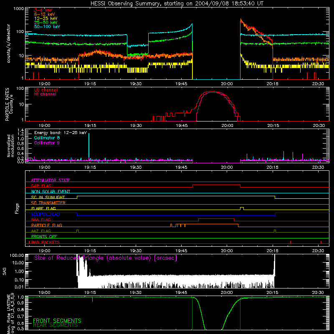
Task: Select the red 3-6 keV legend label
Action: pos(43,10)
